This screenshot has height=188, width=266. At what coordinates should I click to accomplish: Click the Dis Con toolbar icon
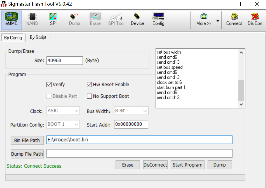point(255,20)
